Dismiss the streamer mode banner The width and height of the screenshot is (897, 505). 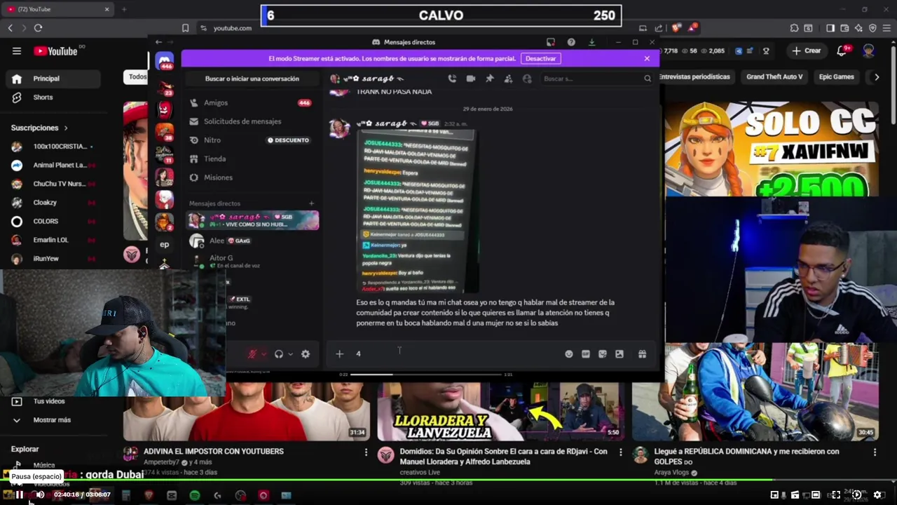click(x=647, y=58)
